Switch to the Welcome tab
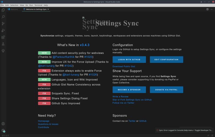The width and height of the screenshot is (215, 137). pyautogui.click(x=13, y=9)
